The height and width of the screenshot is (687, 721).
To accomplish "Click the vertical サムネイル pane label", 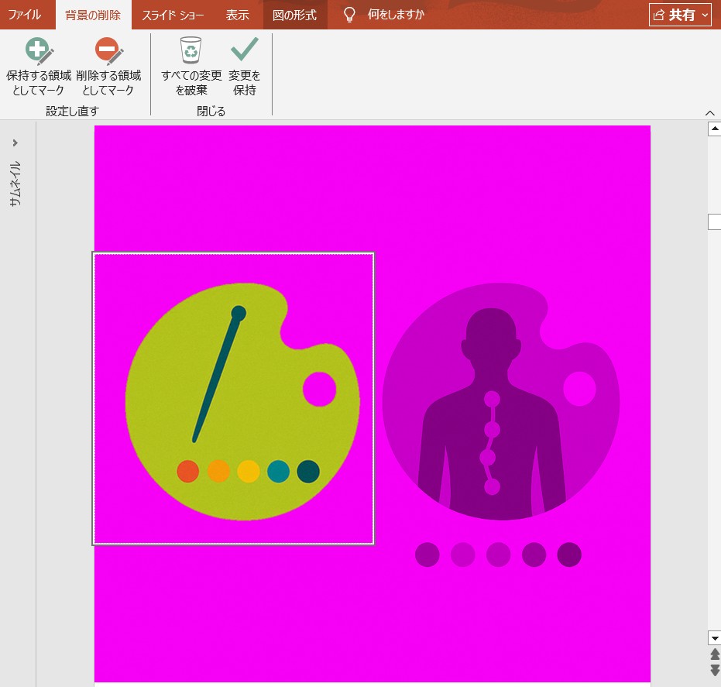I will [15, 184].
